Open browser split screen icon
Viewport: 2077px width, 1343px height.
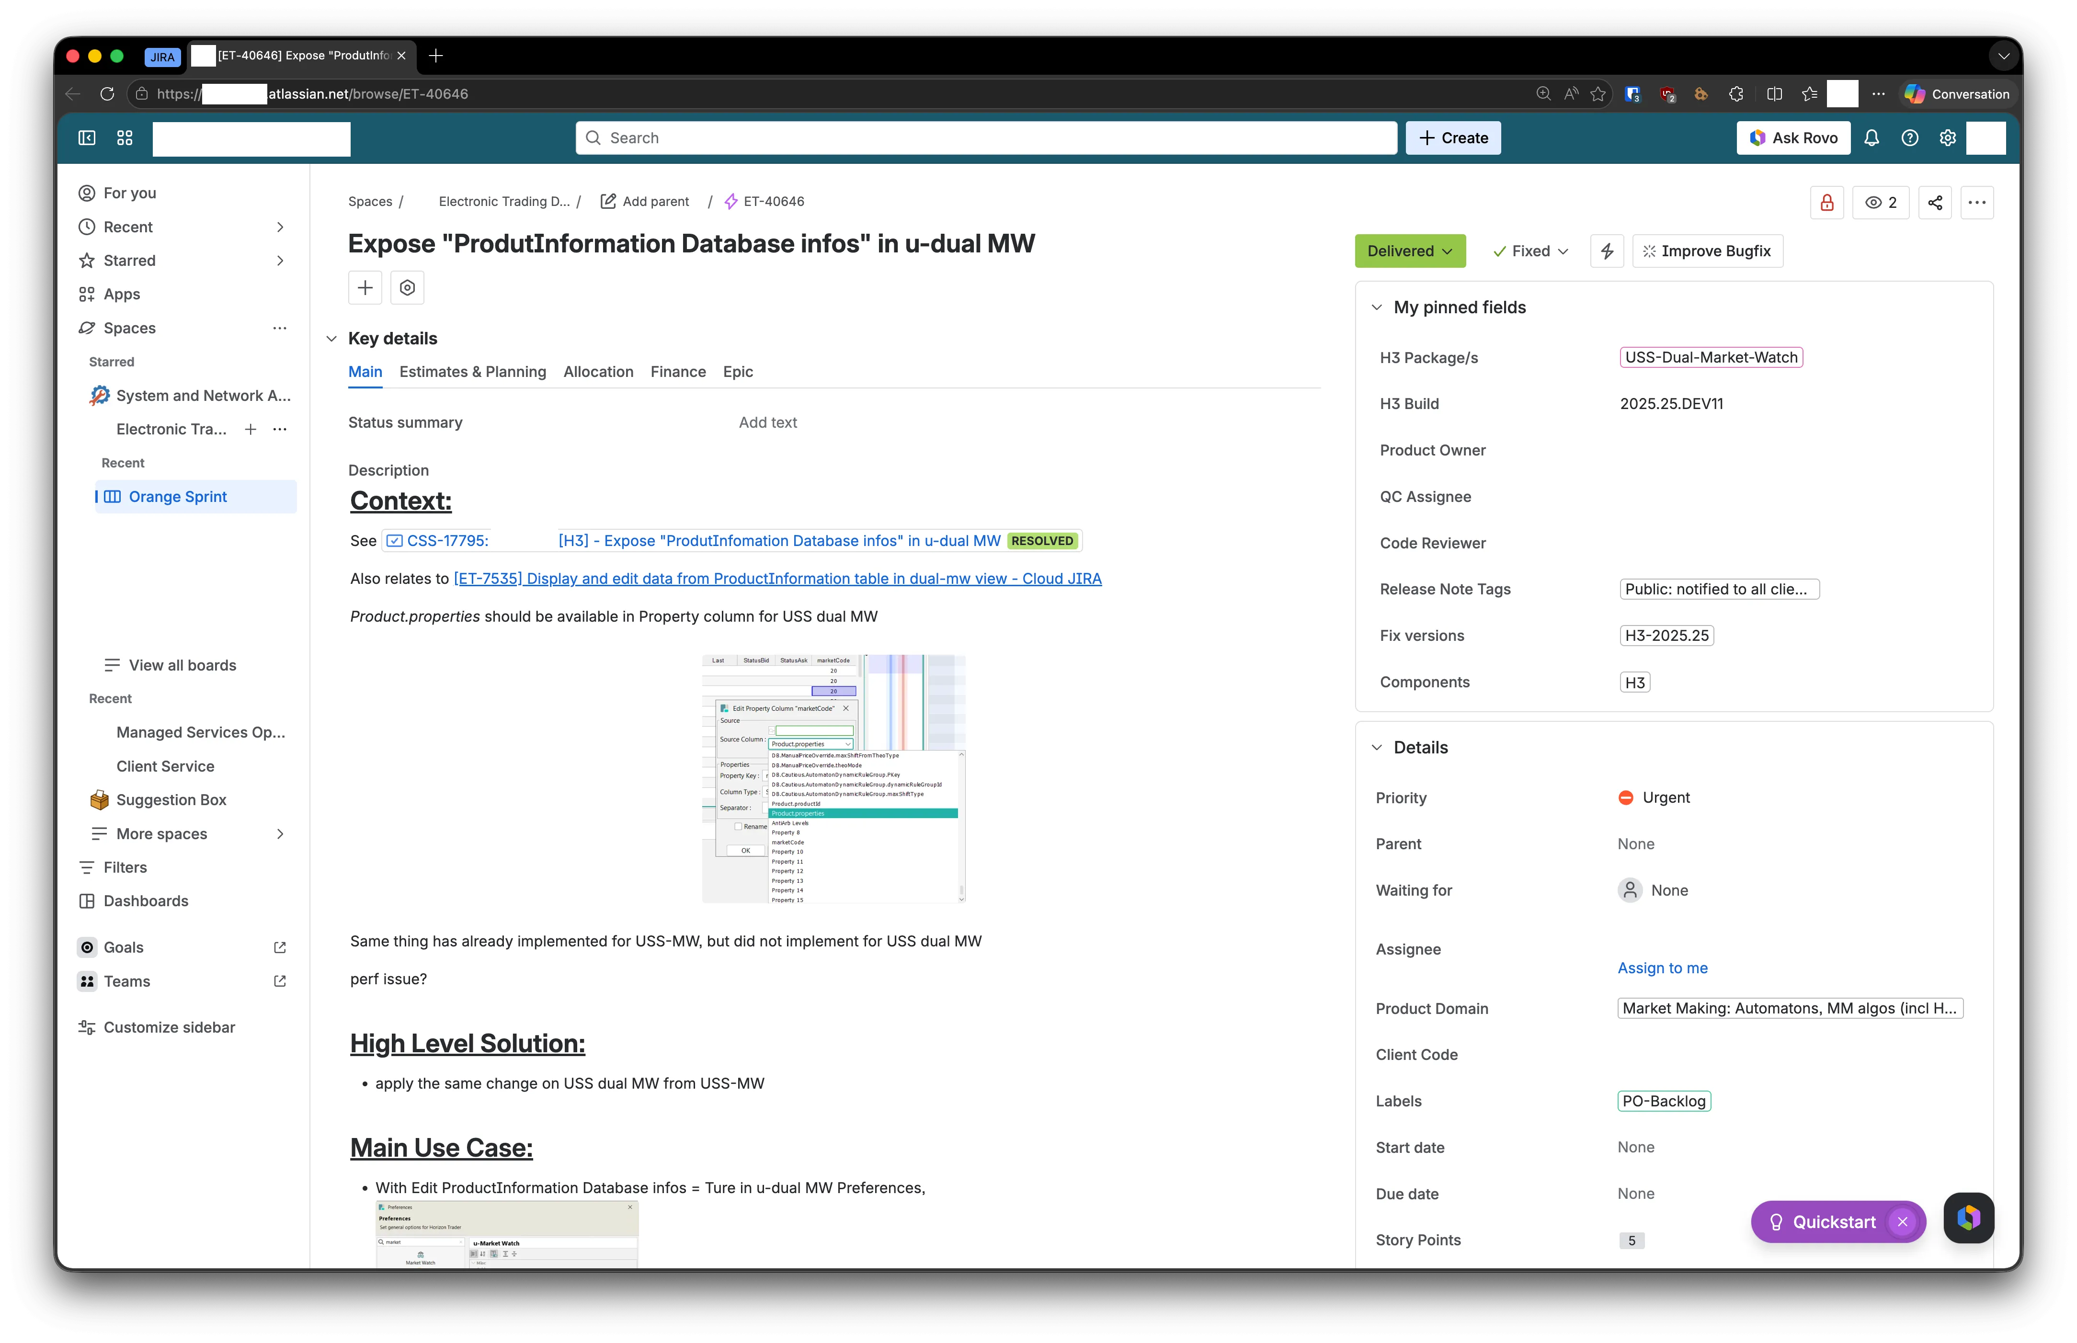click(1774, 93)
